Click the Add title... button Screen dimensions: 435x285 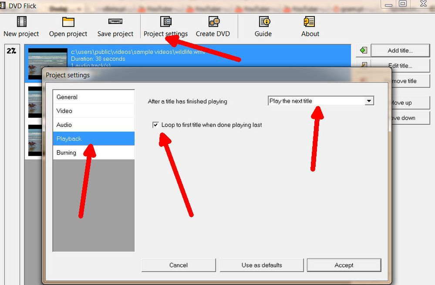click(400, 50)
